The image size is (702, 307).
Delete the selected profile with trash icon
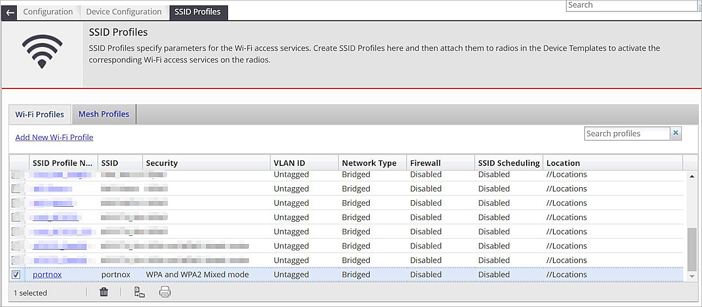tap(104, 292)
